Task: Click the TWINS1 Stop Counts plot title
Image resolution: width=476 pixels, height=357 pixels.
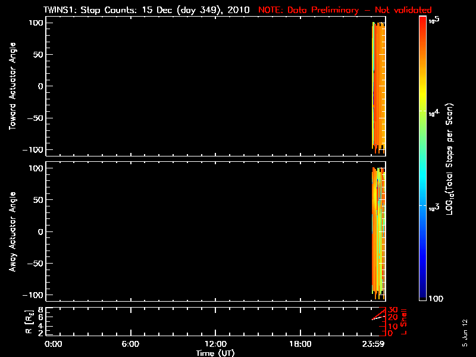Action: (x=146, y=10)
